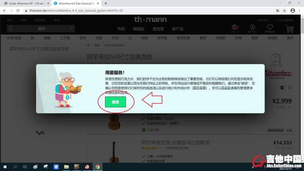Image resolution: width=304 pixels, height=171 pixels.
Task: Open the 显示全部 link in cookie notice
Action: pos(199,88)
